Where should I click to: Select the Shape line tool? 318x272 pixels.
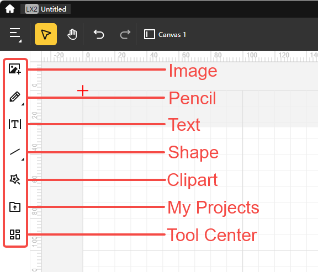pyautogui.click(x=15, y=152)
